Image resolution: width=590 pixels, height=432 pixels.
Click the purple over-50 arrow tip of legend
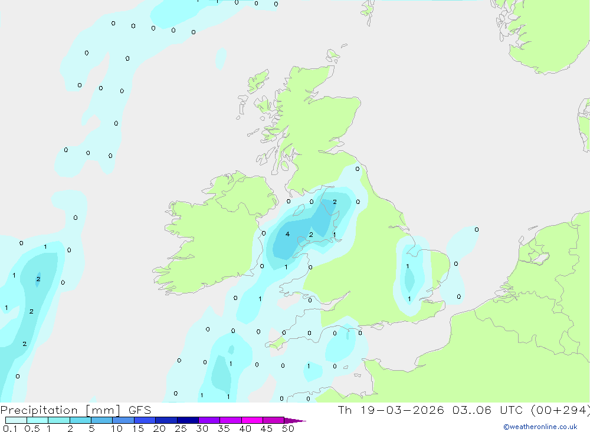coord(294,421)
